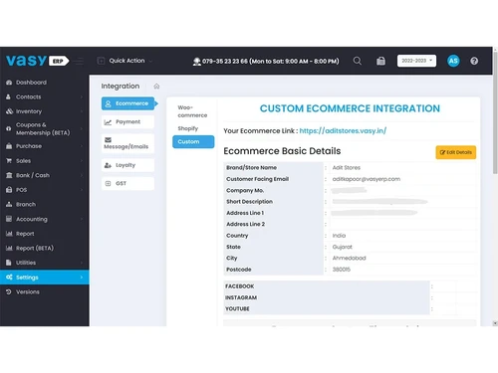
Task: Expand the Bank / Cash chevron
Action: click(82, 175)
